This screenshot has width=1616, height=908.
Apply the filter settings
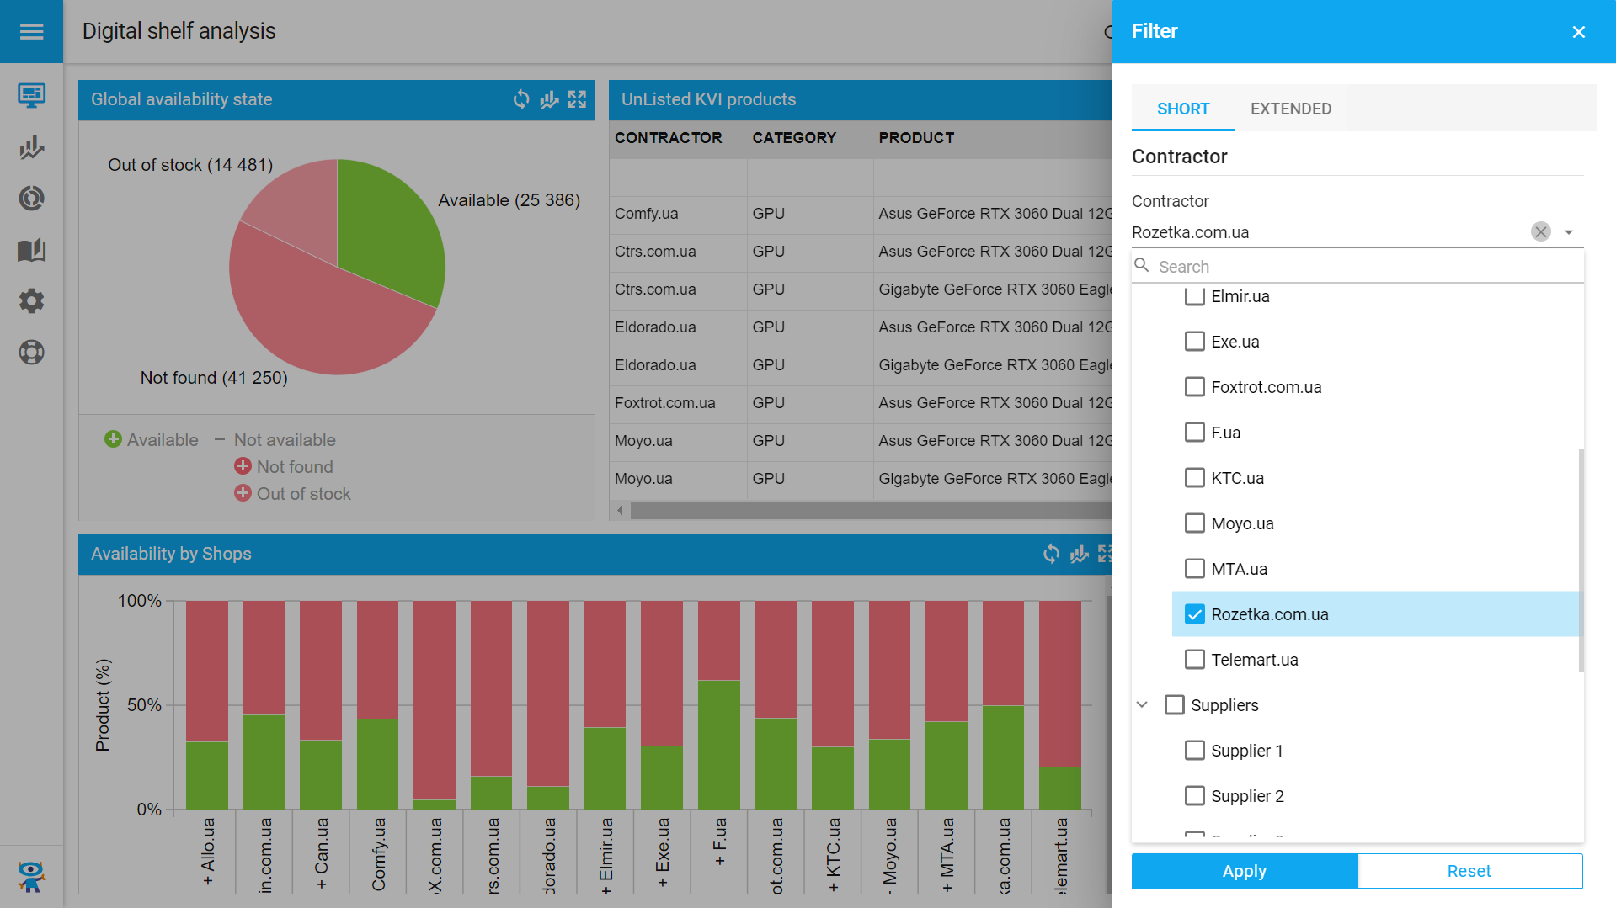1244,871
